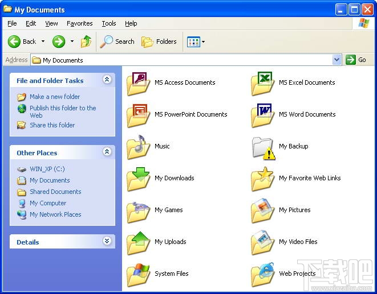Expand the Details panel
This screenshot has height=294, width=377.
pos(107,242)
